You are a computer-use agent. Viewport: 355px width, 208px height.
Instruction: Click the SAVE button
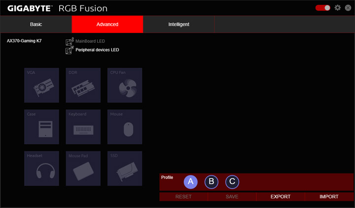tap(232, 197)
